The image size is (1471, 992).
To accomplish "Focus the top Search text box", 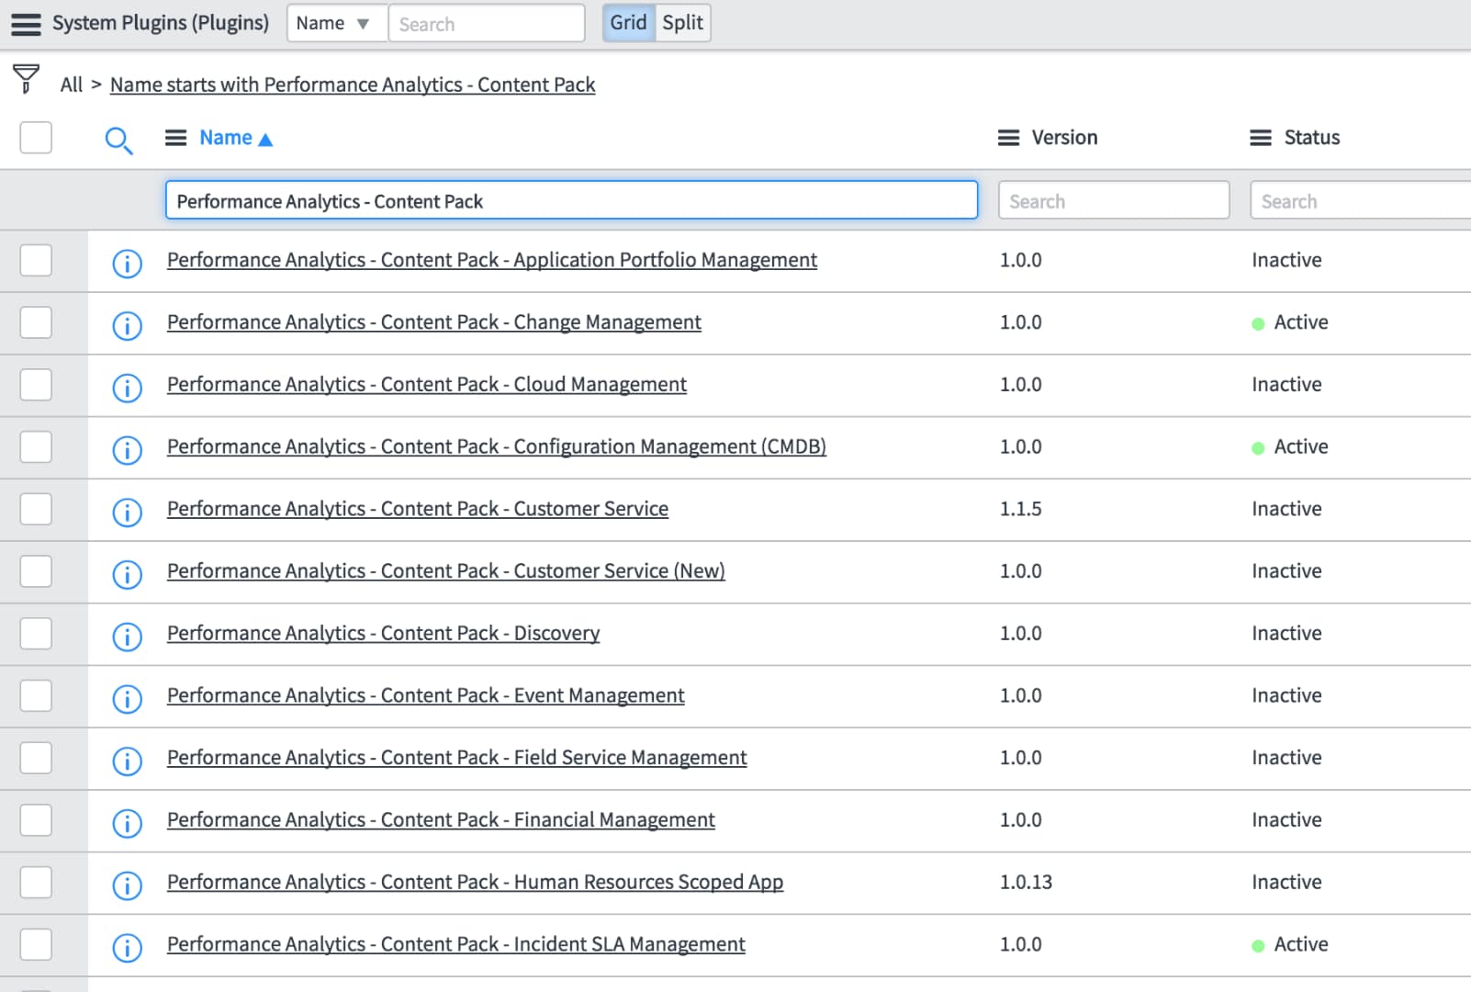I will [487, 24].
